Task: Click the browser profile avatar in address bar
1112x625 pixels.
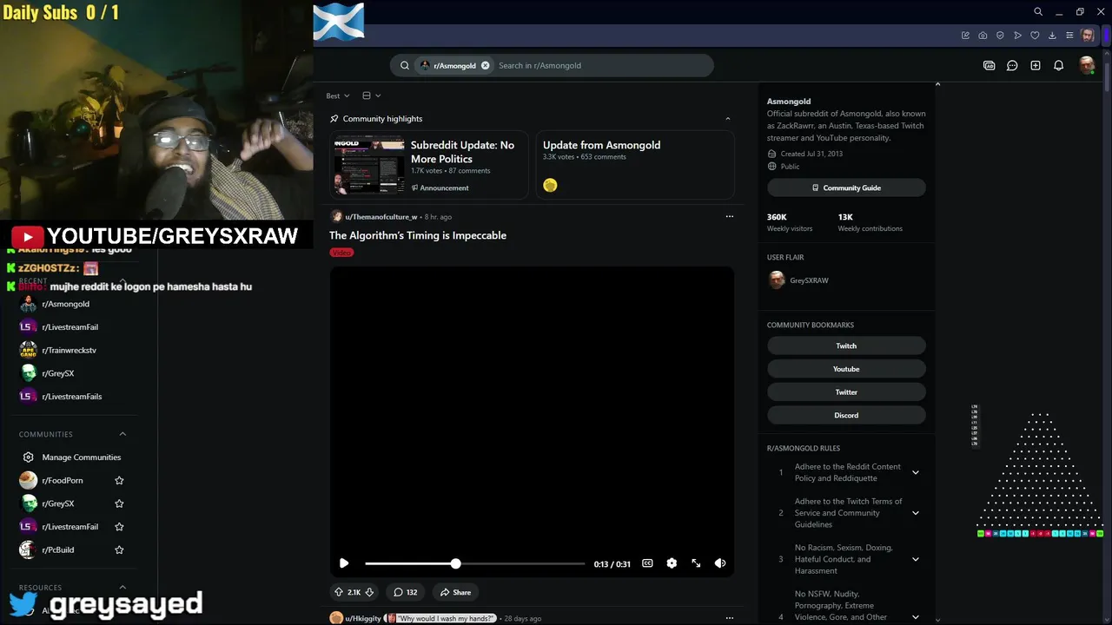Action: (x=1088, y=36)
